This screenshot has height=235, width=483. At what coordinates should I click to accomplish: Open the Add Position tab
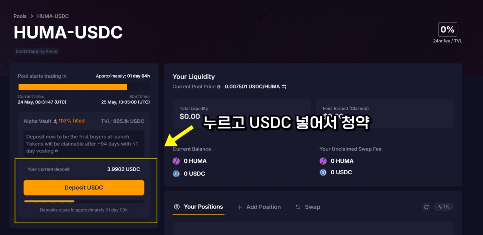(259, 207)
